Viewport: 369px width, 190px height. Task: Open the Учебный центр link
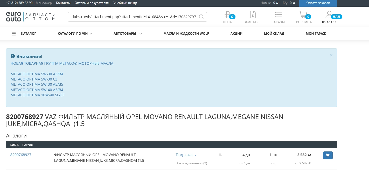tap(125, 3)
